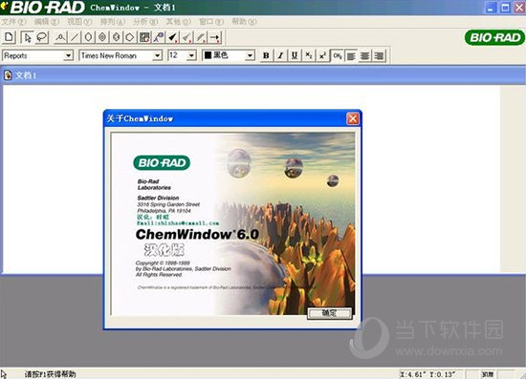Click the Email address line in About dialog

click(178, 223)
